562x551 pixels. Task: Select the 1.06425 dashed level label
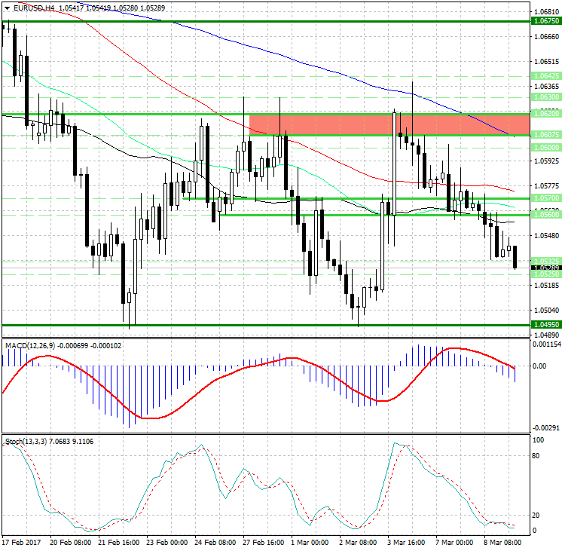pyautogui.click(x=546, y=75)
